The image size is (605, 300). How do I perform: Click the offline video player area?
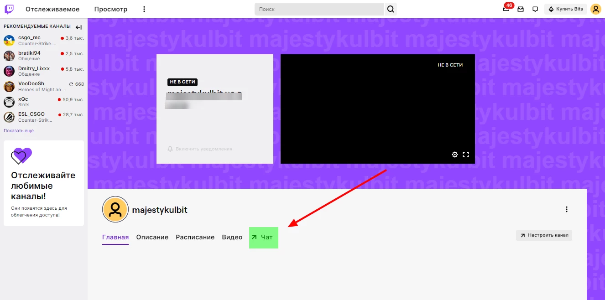[x=378, y=109]
